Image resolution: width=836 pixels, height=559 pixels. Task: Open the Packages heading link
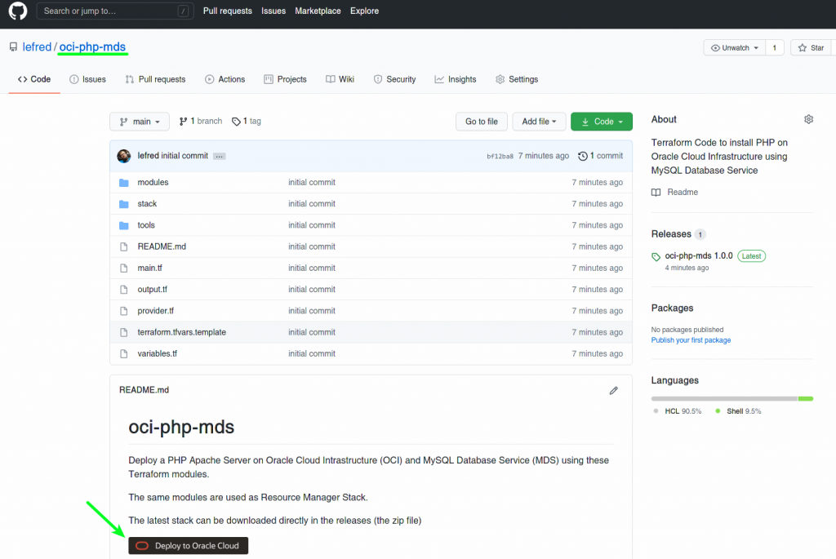(x=673, y=308)
